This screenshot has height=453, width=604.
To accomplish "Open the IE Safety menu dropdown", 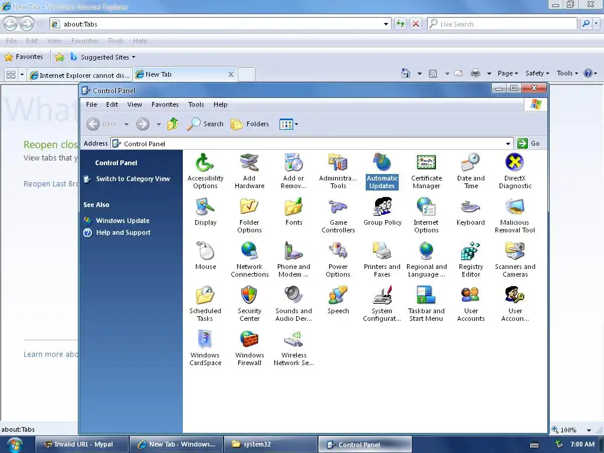I will click(537, 73).
